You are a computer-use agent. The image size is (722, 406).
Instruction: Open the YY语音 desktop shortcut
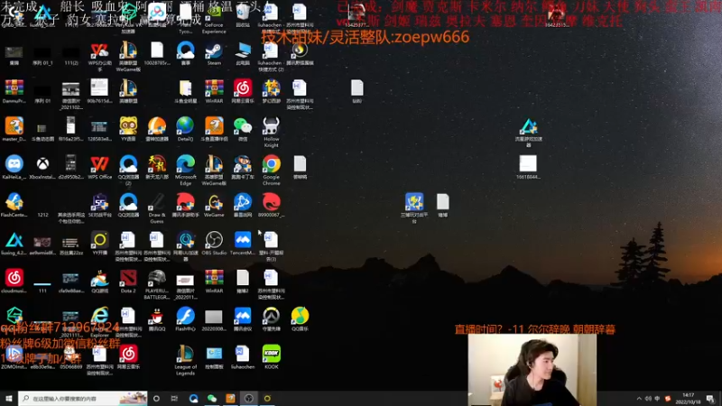click(128, 129)
